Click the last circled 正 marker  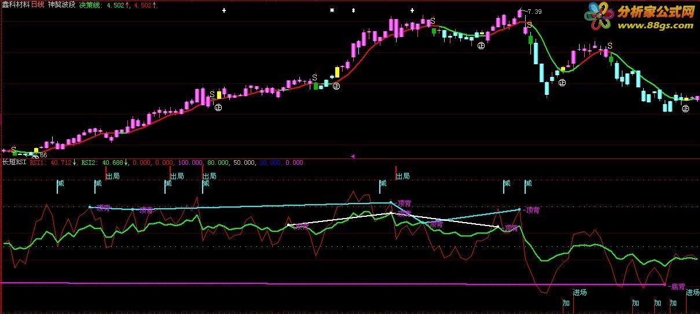(x=686, y=109)
